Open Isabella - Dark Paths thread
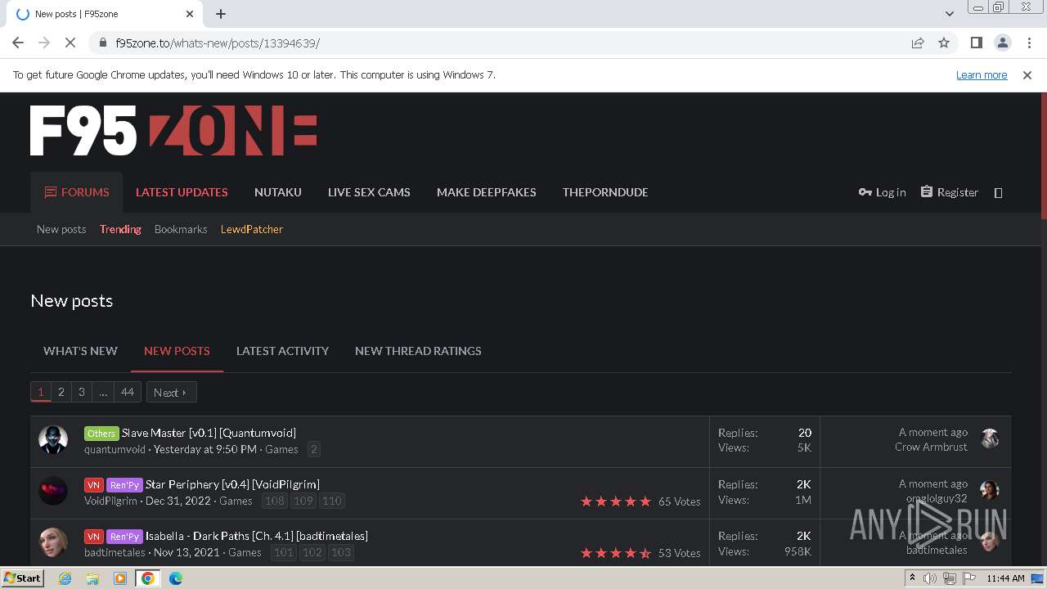Image resolution: width=1047 pixels, height=589 pixels. (257, 536)
